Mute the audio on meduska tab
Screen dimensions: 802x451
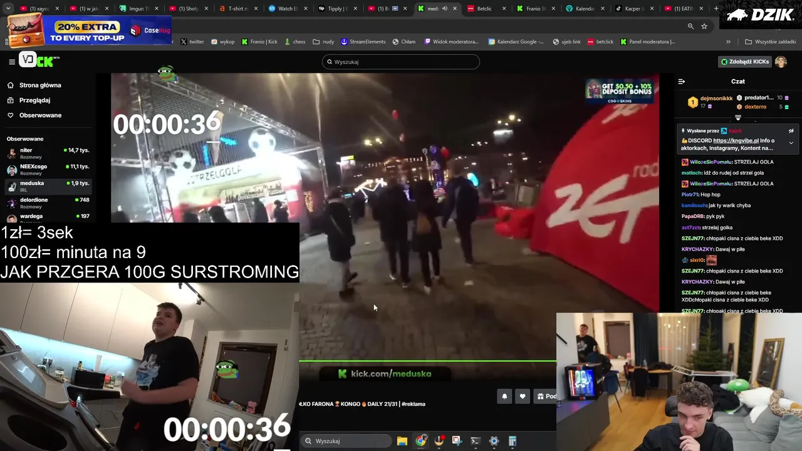(x=444, y=9)
